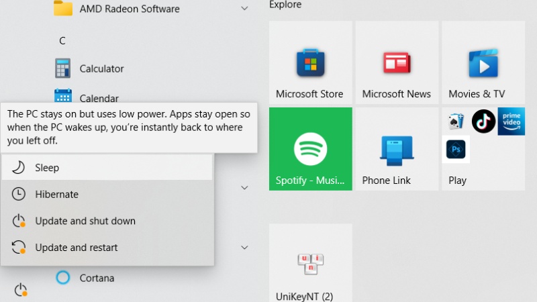Launch the UniKeyNT (2) tile

[310, 263]
